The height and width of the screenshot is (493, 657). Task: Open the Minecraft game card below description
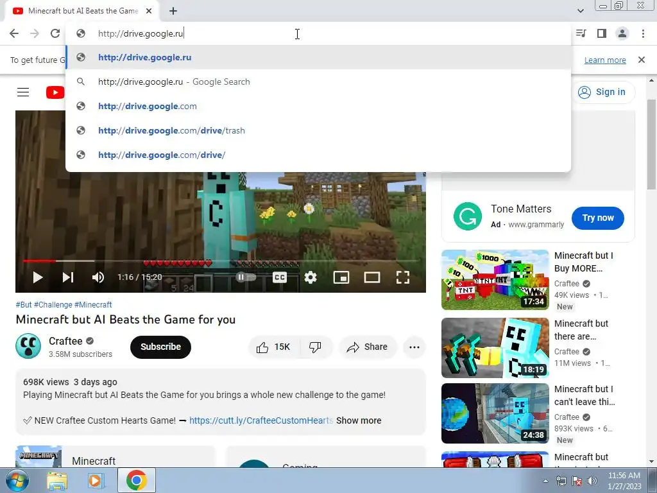pos(115,456)
